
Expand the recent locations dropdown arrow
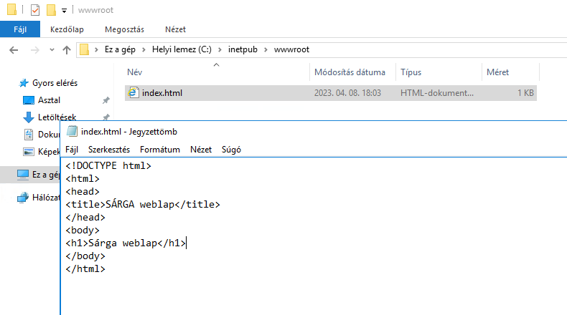pos(51,50)
